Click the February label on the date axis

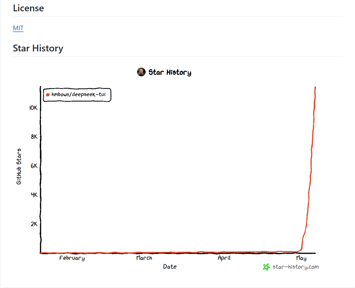(72, 258)
